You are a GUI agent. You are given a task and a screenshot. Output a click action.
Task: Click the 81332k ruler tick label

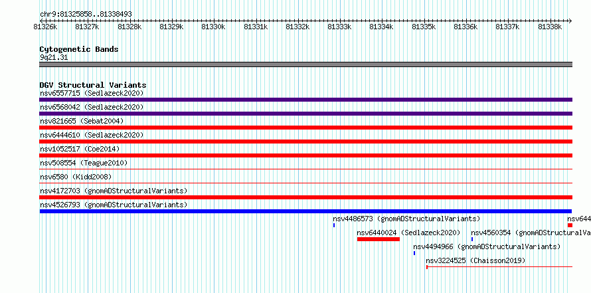point(297,27)
